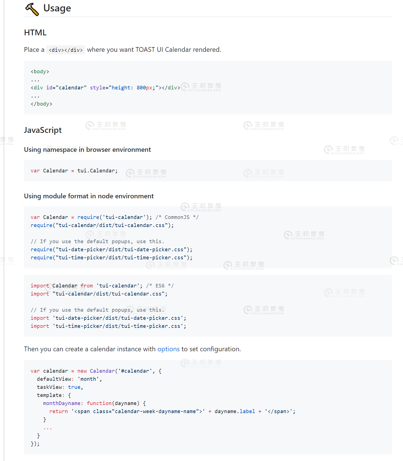Click the JavaScript heading
This screenshot has height=461, width=403.
click(43, 130)
